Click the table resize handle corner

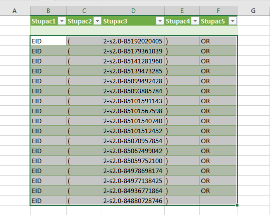tap(237, 205)
